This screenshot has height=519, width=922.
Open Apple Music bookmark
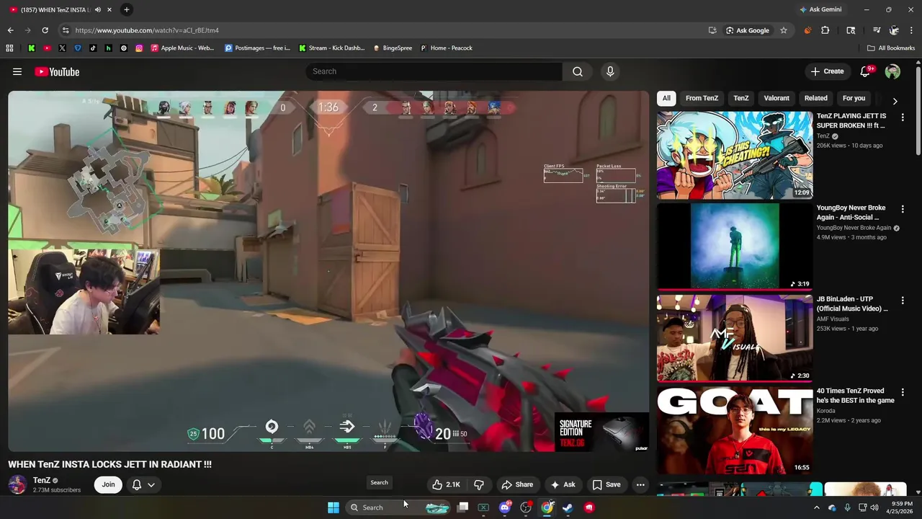(x=183, y=48)
